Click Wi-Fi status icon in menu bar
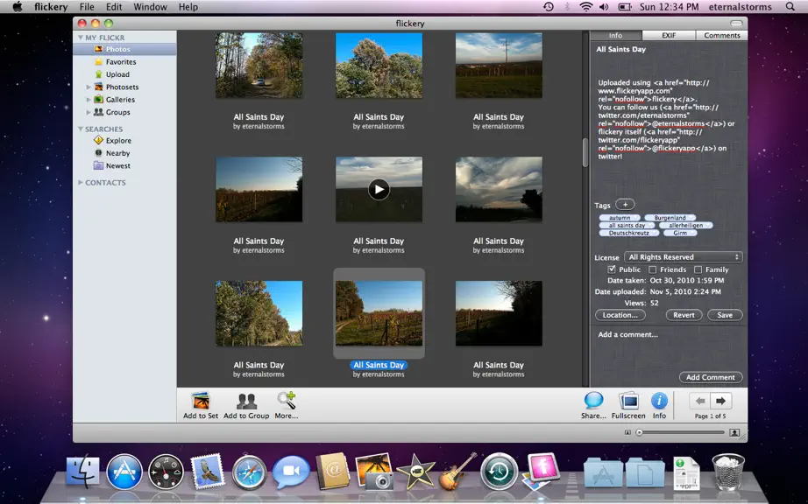 585,7
